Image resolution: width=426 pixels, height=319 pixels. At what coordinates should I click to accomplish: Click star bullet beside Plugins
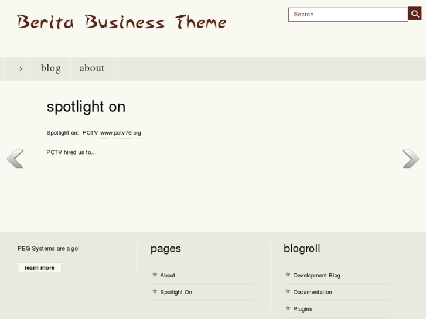click(x=288, y=308)
